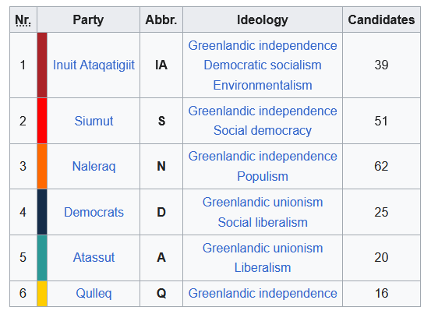Click the Social liberalism link

coord(263,222)
